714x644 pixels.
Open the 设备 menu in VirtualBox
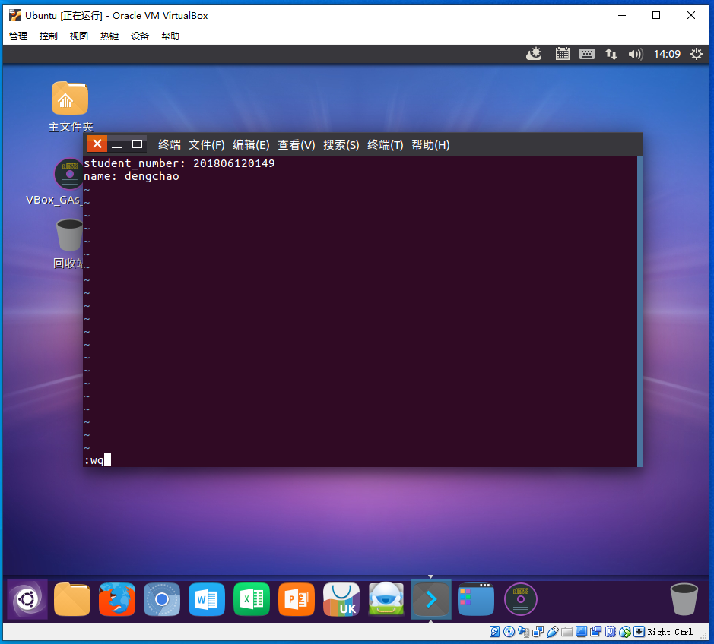click(x=140, y=36)
